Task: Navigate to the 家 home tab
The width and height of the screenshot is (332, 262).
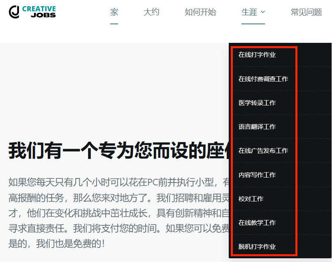Action: click(x=114, y=12)
